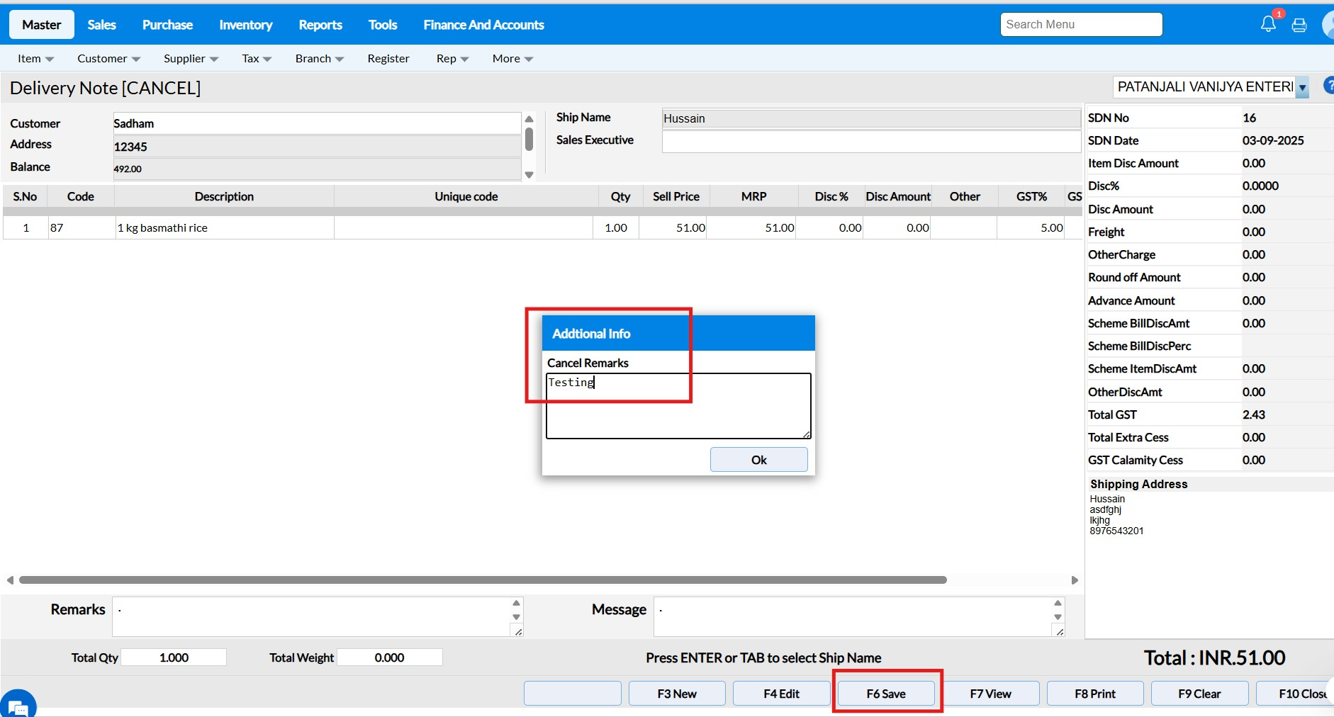Click the Cancel Remarks text area

click(x=678, y=406)
